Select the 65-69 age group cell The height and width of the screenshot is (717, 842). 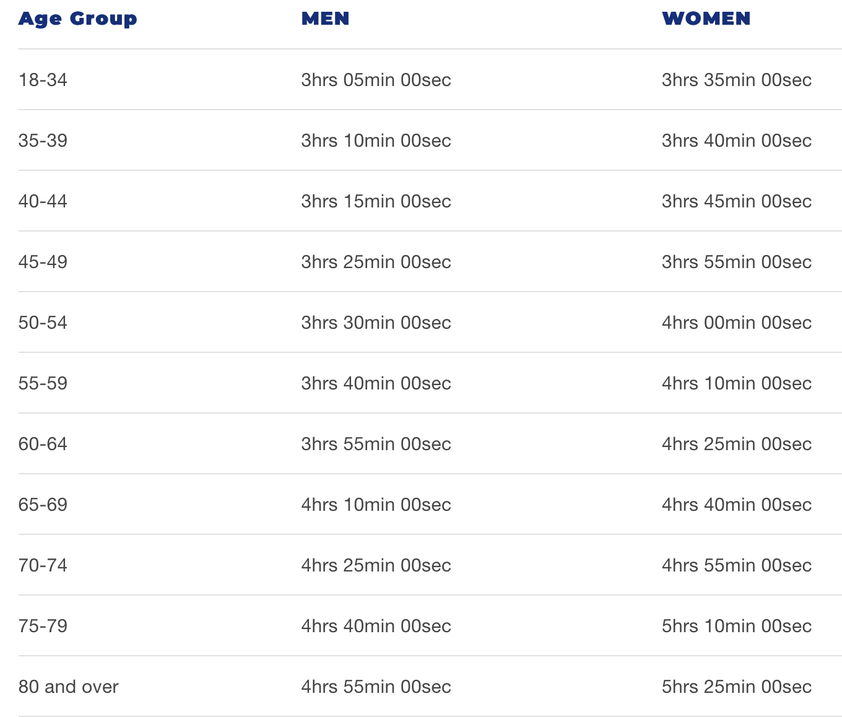coord(43,505)
